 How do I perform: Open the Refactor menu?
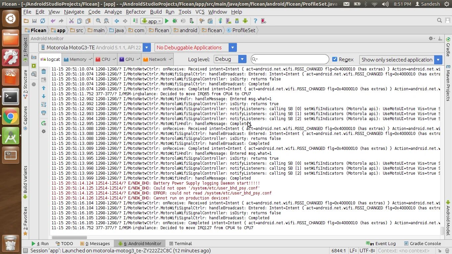pos(136,12)
